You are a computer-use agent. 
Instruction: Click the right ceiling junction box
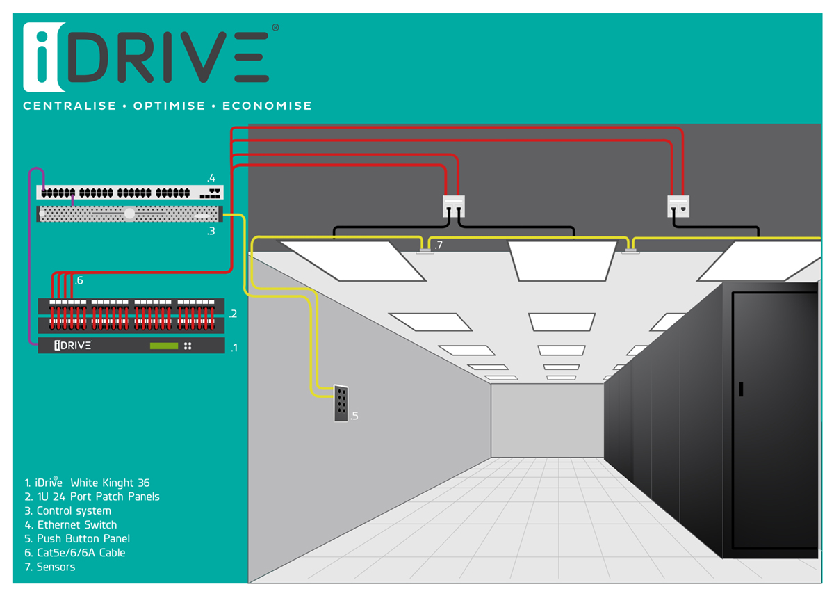(678, 206)
